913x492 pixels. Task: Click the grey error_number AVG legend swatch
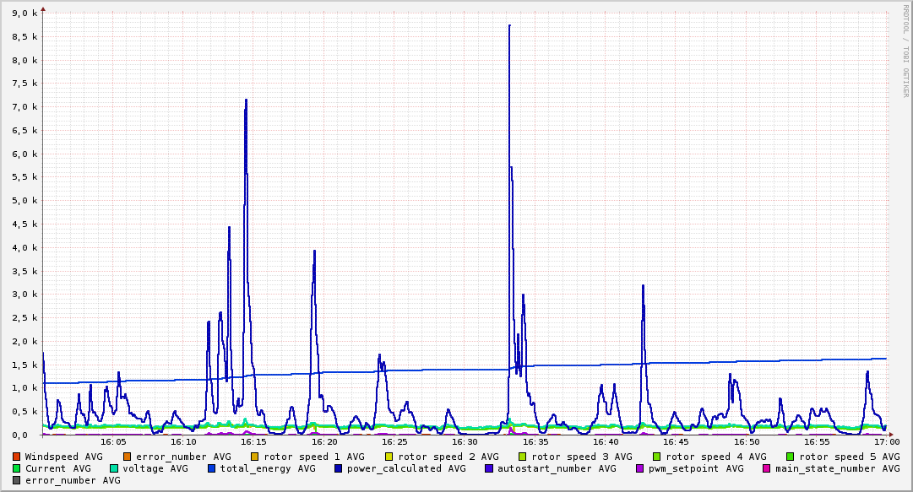(16, 481)
